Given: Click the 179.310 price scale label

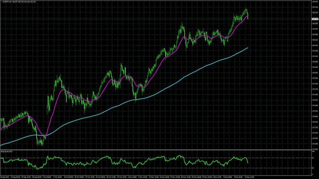Looking at the screenshot, I should 314,56.
